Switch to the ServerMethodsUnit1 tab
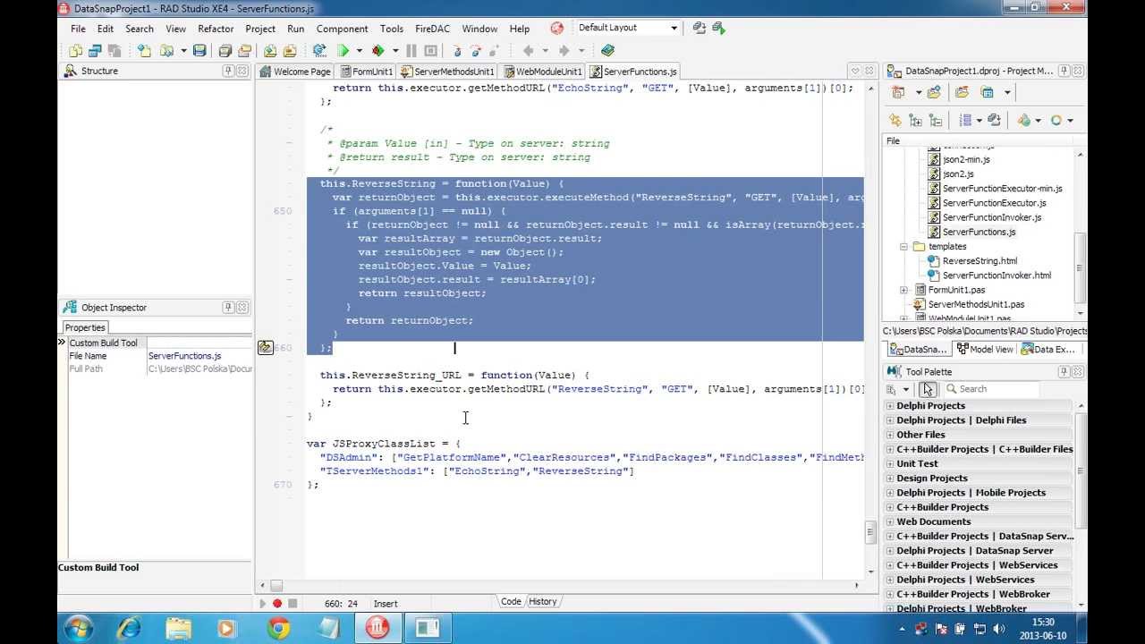 point(448,72)
